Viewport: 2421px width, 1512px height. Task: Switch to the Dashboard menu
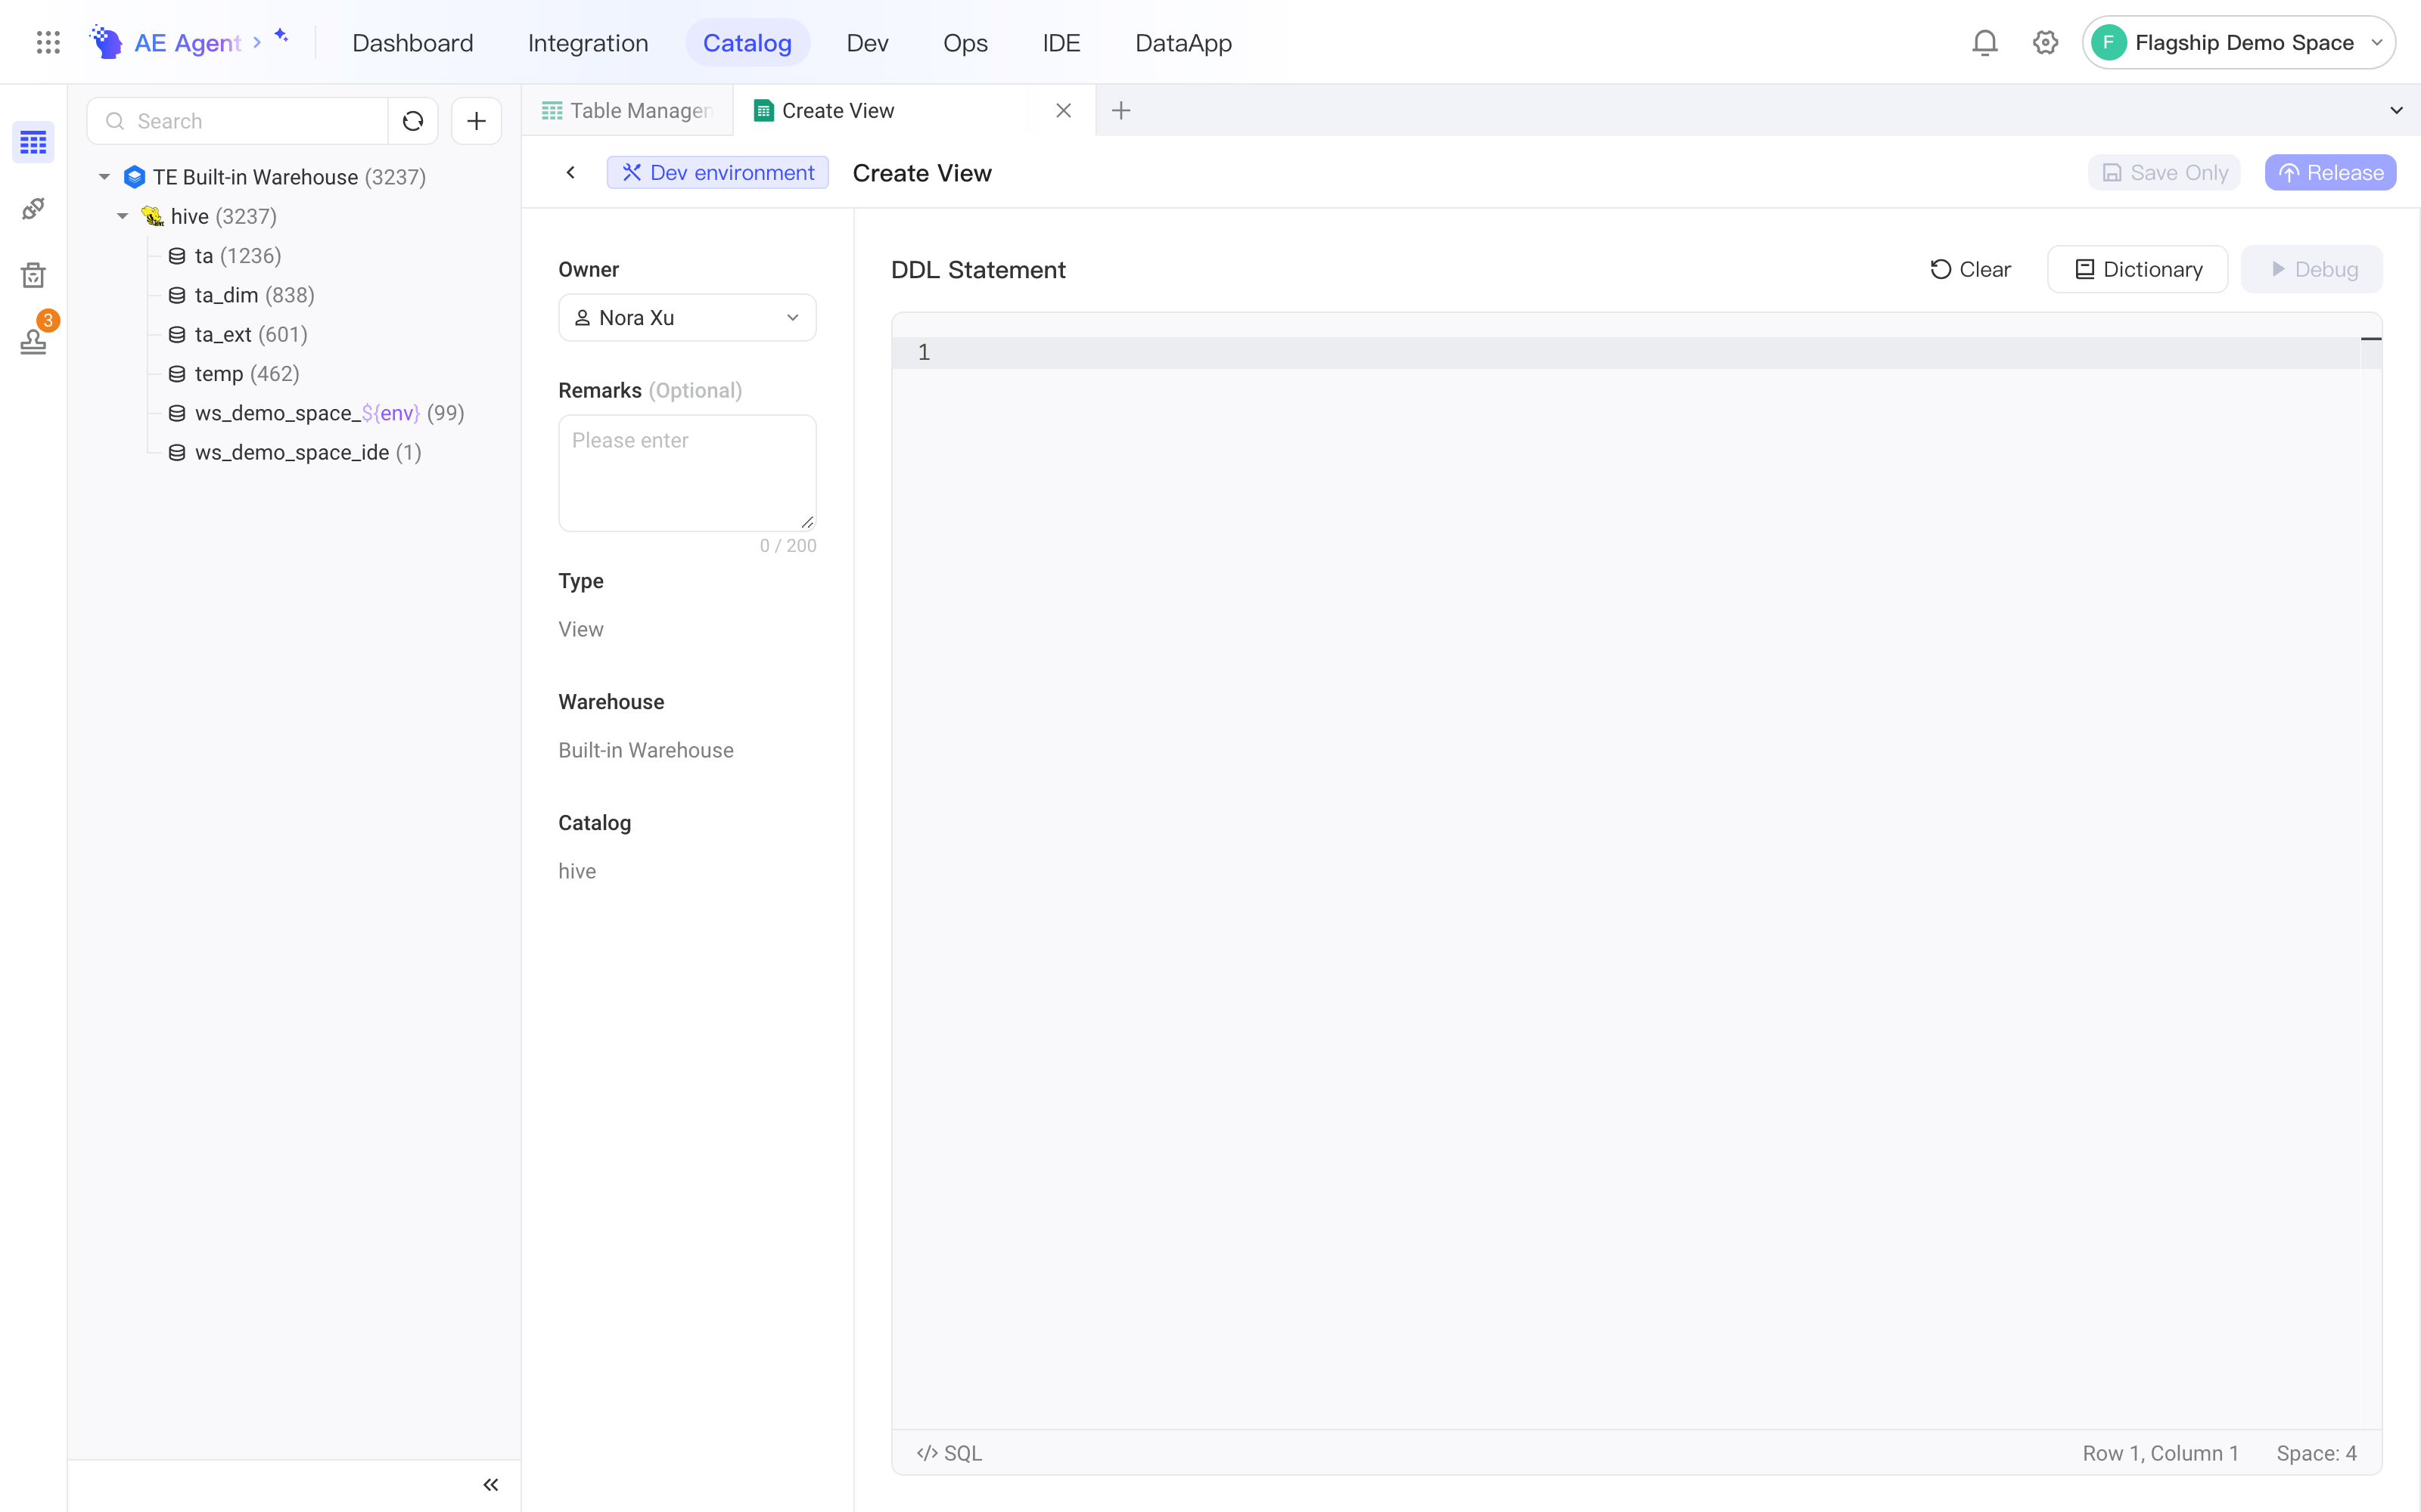coord(412,42)
